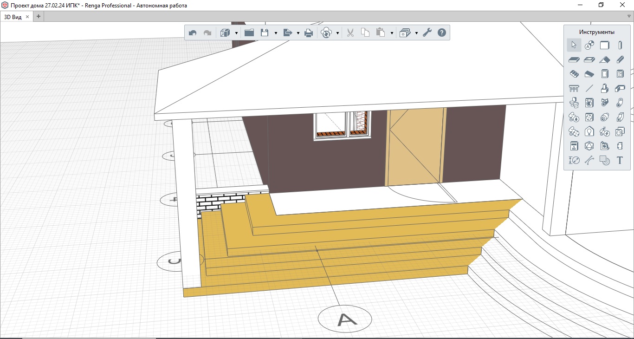Open settings with the wrench icon
The image size is (634, 339).
(427, 33)
